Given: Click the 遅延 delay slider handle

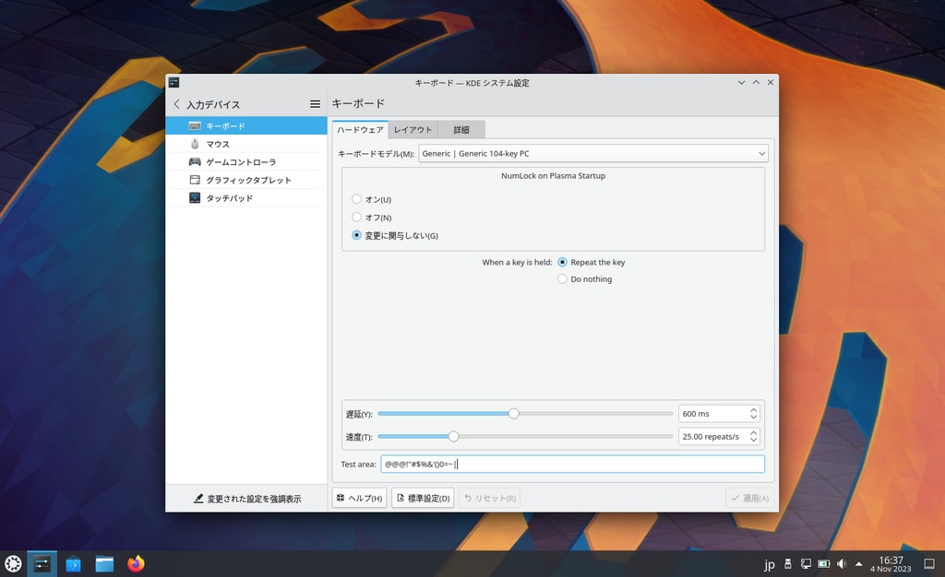Looking at the screenshot, I should pyautogui.click(x=513, y=413).
